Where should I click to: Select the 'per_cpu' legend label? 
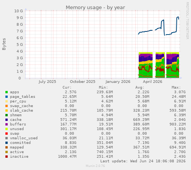click(x=18, y=101)
